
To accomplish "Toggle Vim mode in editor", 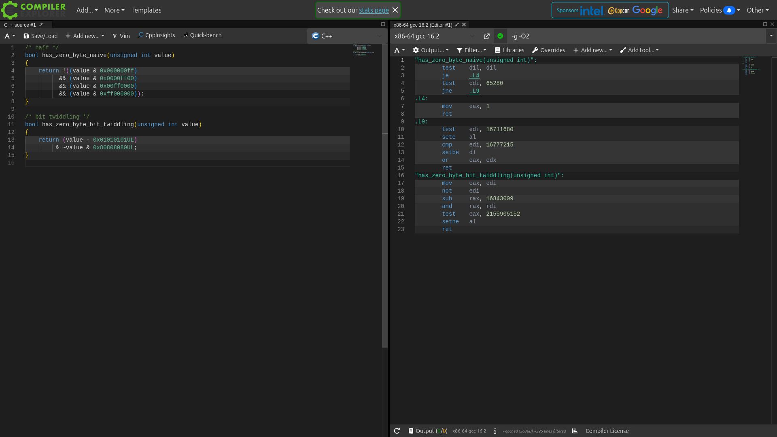I will pyautogui.click(x=121, y=36).
